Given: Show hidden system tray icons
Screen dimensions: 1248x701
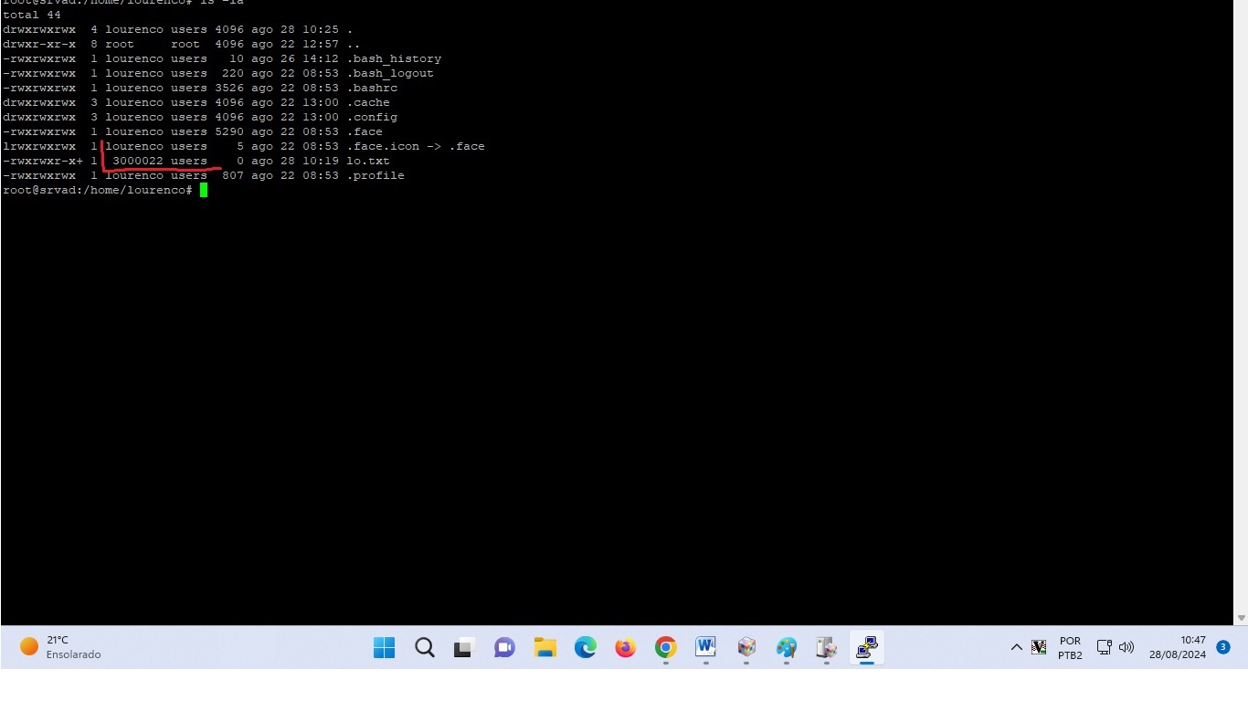Looking at the screenshot, I should (1016, 647).
